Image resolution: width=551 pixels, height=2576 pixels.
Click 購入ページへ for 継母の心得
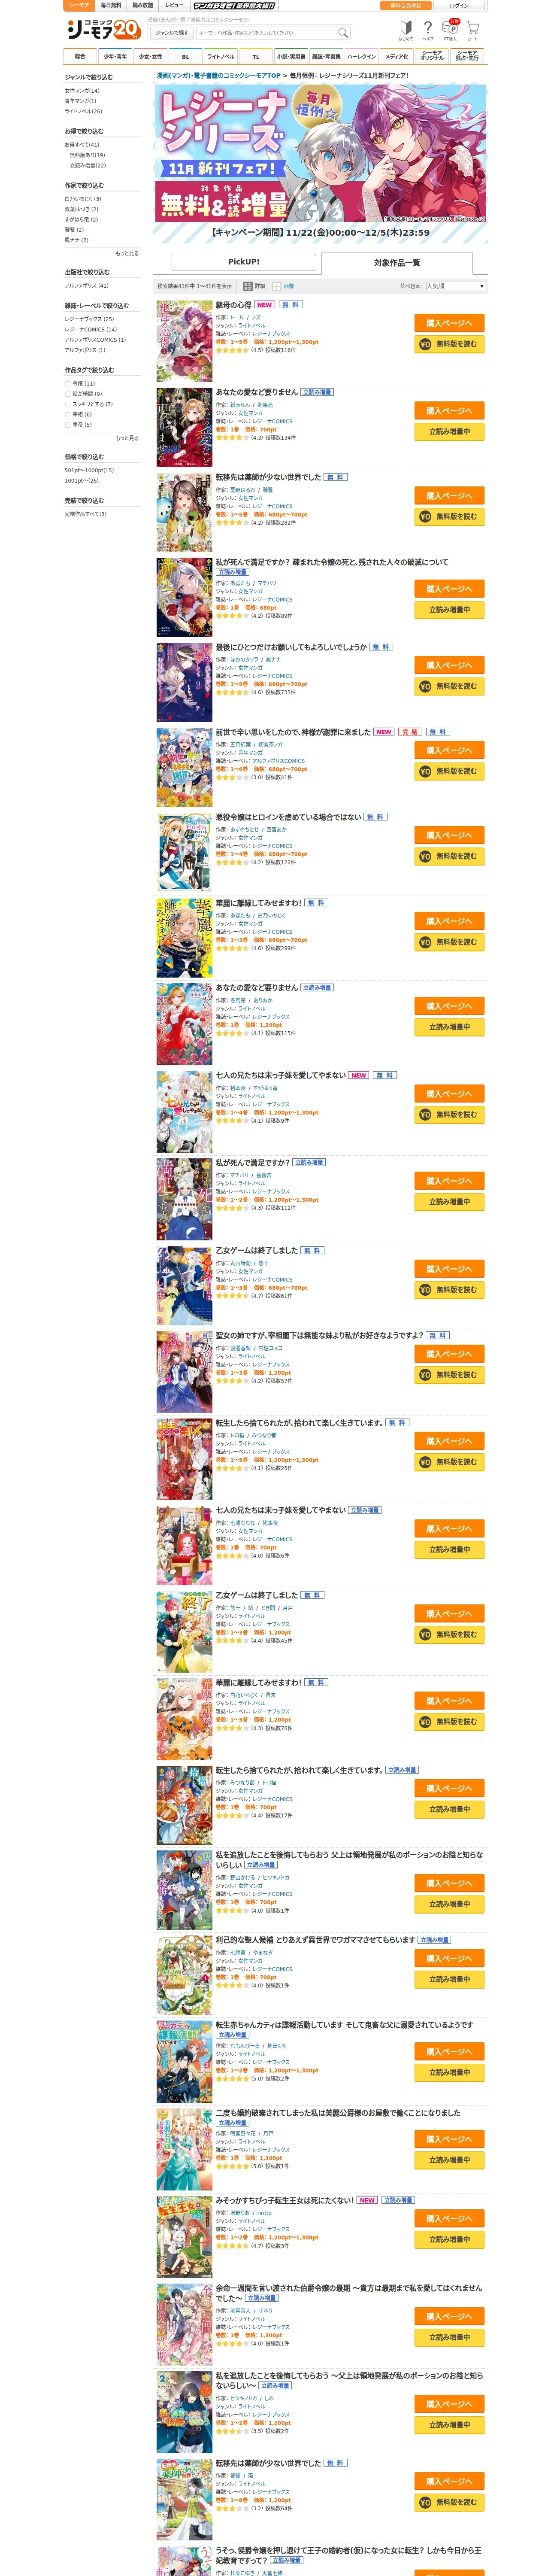(449, 323)
